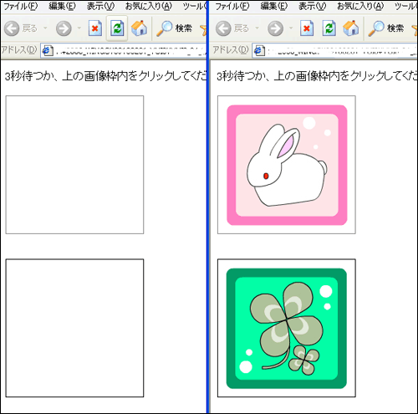The height and width of the screenshot is (414, 418).
Task: Open Forward history dropdown arrow in right window
Action: [x=291, y=28]
